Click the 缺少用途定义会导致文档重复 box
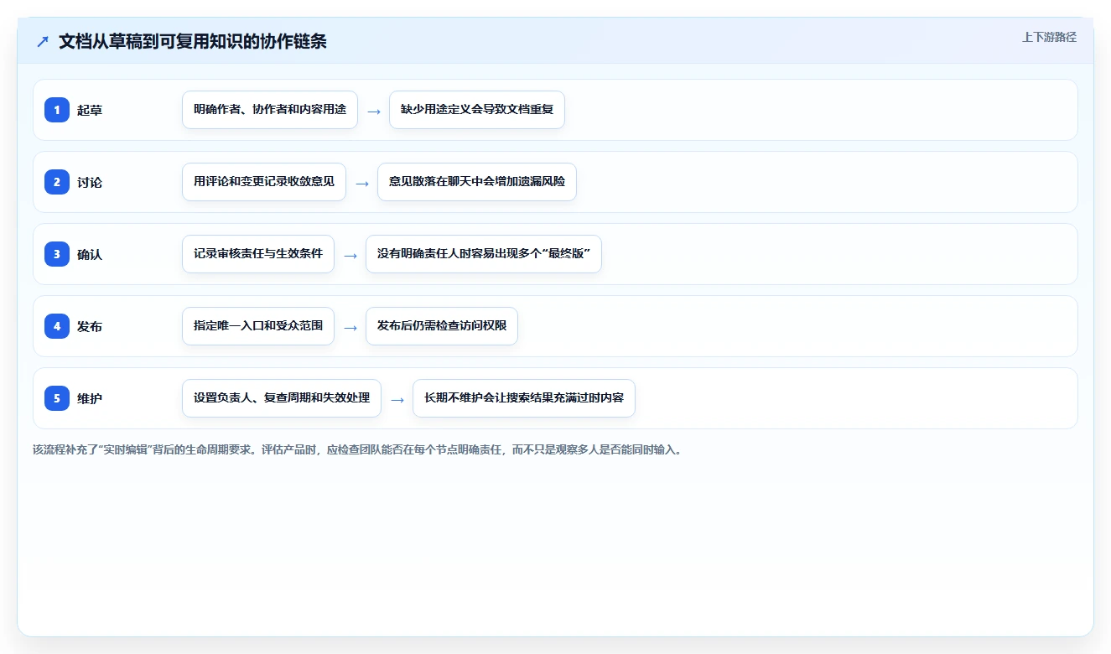This screenshot has height=654, width=1111. tap(477, 110)
